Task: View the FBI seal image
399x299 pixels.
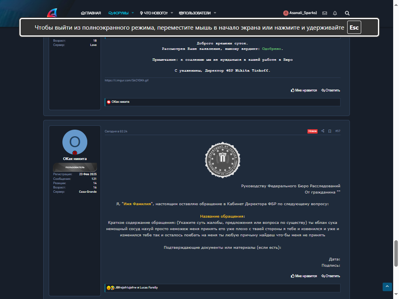Action: click(222, 160)
